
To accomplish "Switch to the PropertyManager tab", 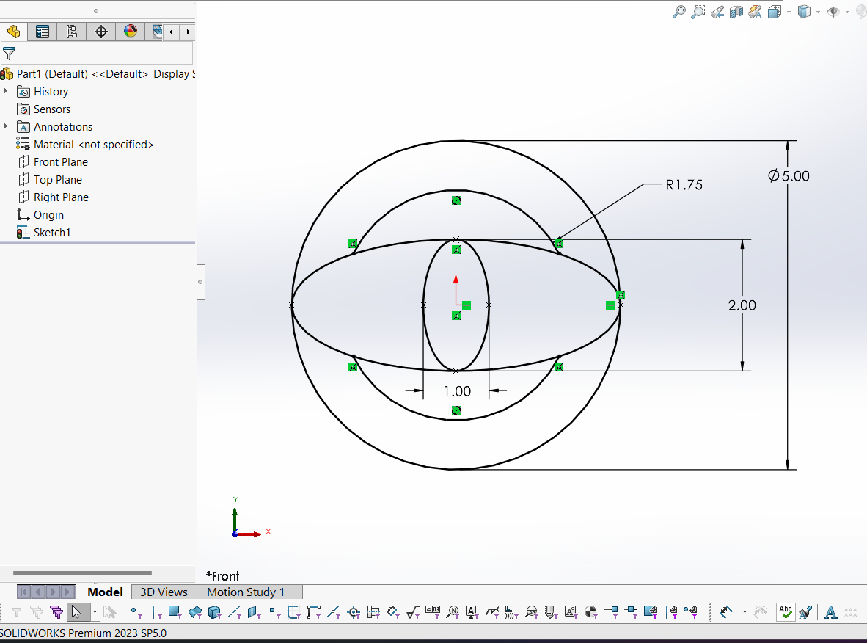I will 42,32.
